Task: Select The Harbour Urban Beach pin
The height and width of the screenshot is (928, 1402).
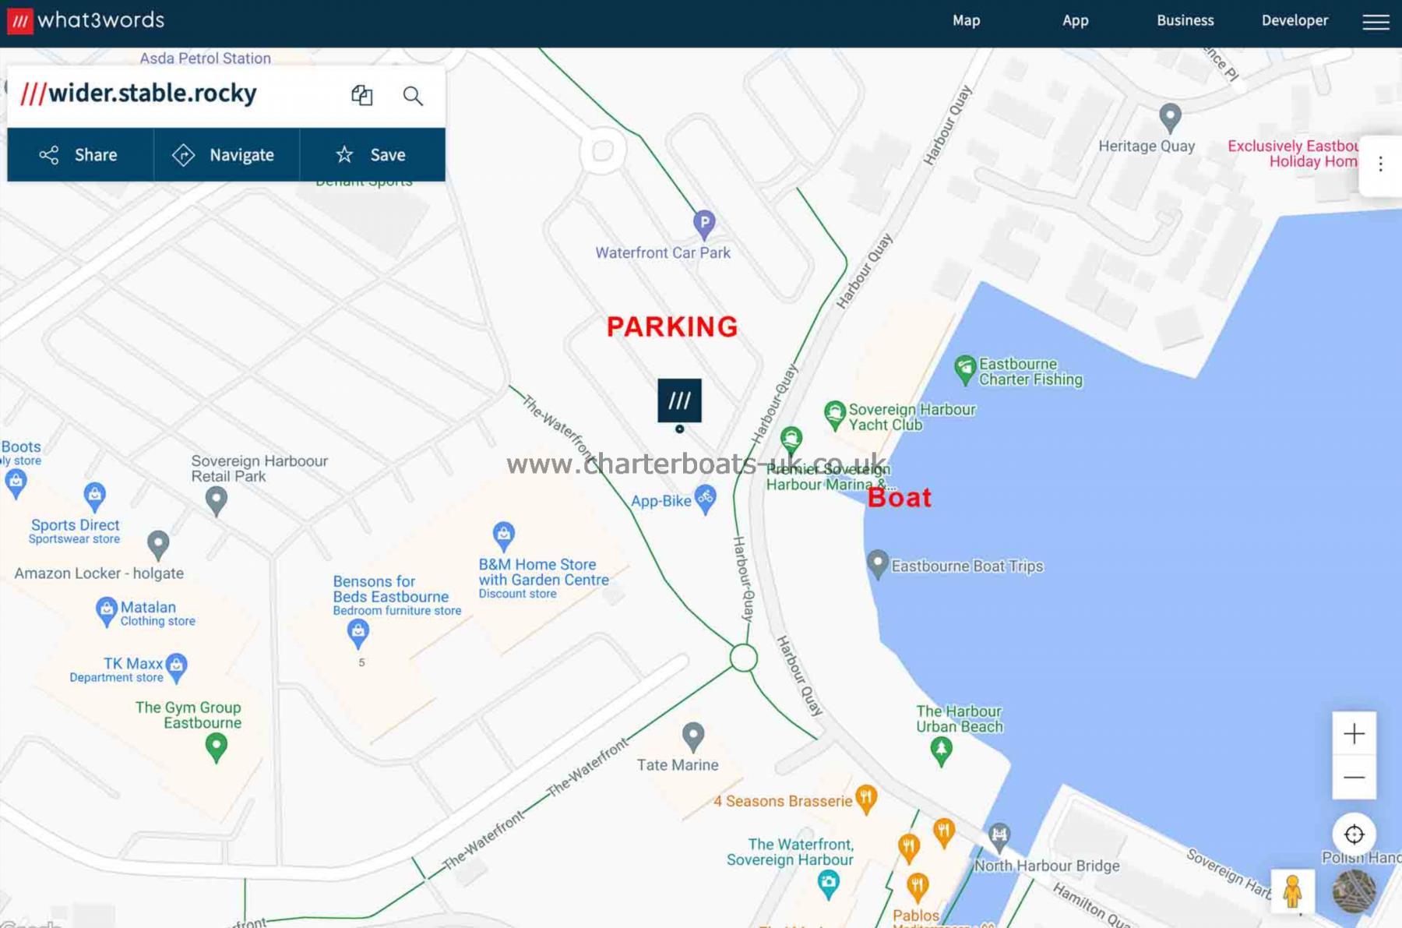Action: [942, 751]
